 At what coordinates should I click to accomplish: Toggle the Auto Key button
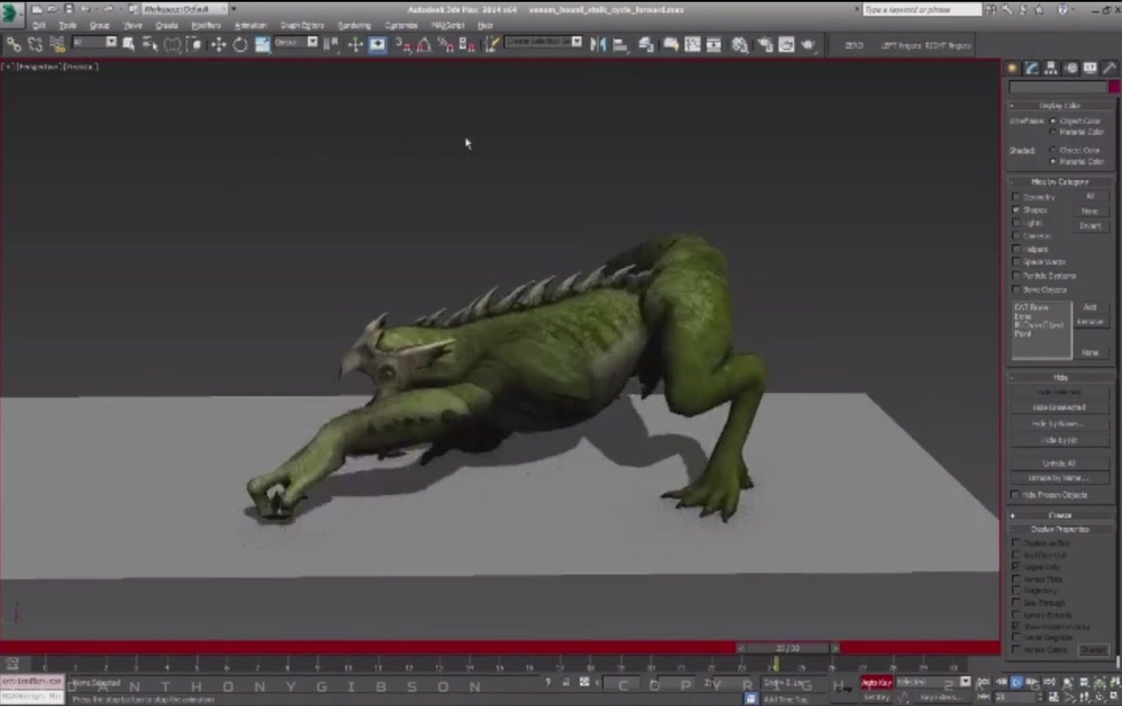pos(876,683)
